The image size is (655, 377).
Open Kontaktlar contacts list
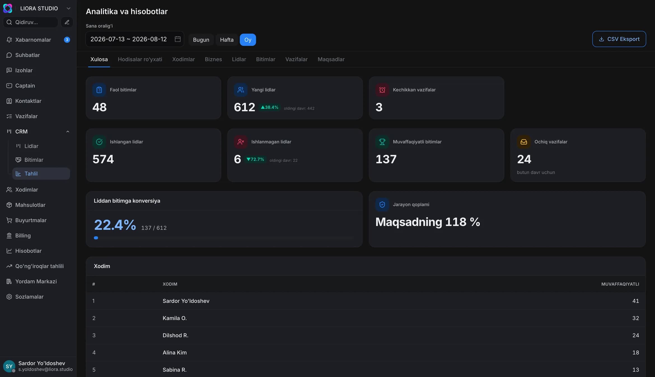coord(38,101)
